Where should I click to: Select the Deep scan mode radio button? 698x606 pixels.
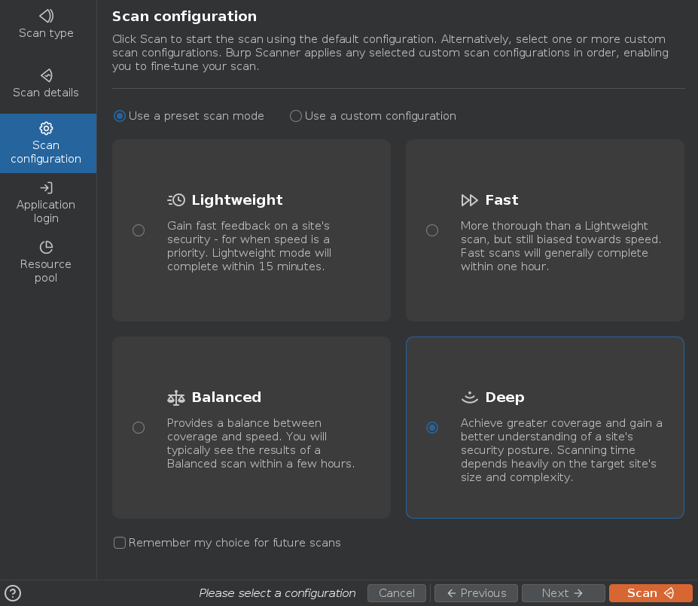(432, 428)
